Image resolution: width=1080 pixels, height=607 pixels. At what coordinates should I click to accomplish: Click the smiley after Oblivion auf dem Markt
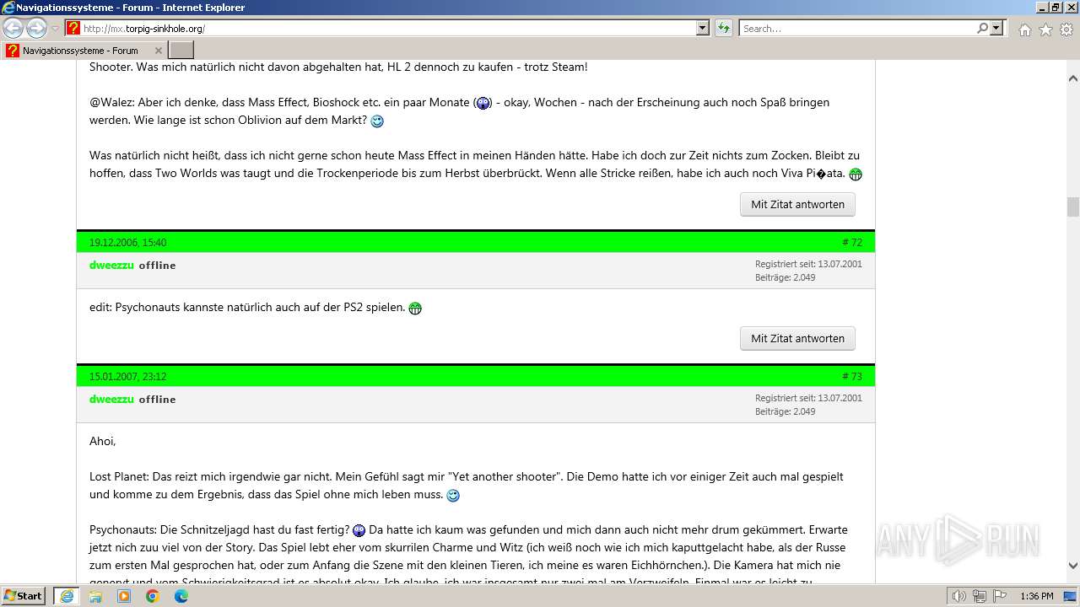tap(377, 121)
